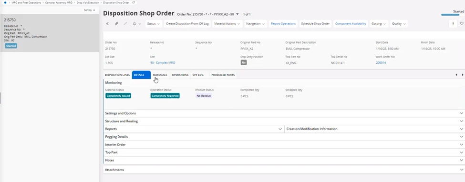
Task: Click the Finish Date value 1/16/25, 10:00 AM
Action: (433, 49)
